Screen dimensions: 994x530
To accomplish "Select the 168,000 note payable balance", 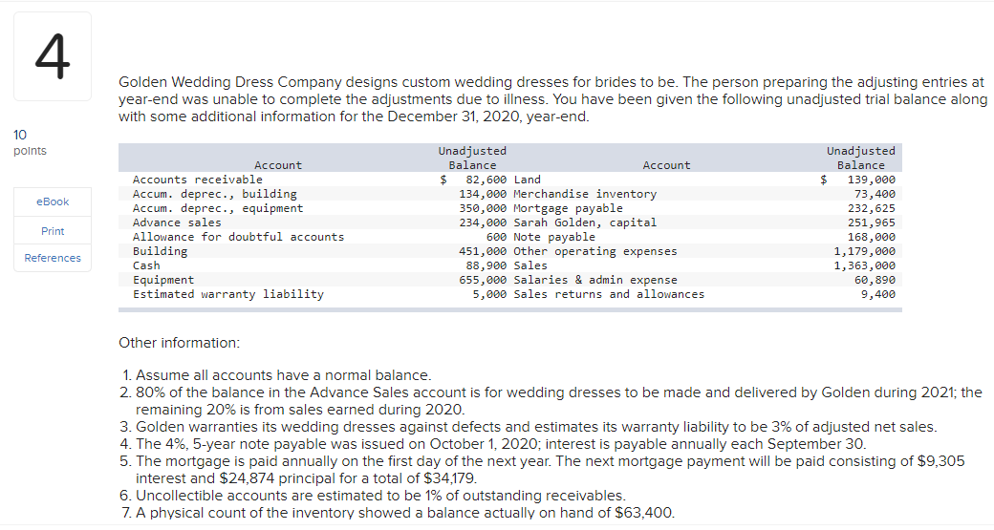I will pos(872,237).
